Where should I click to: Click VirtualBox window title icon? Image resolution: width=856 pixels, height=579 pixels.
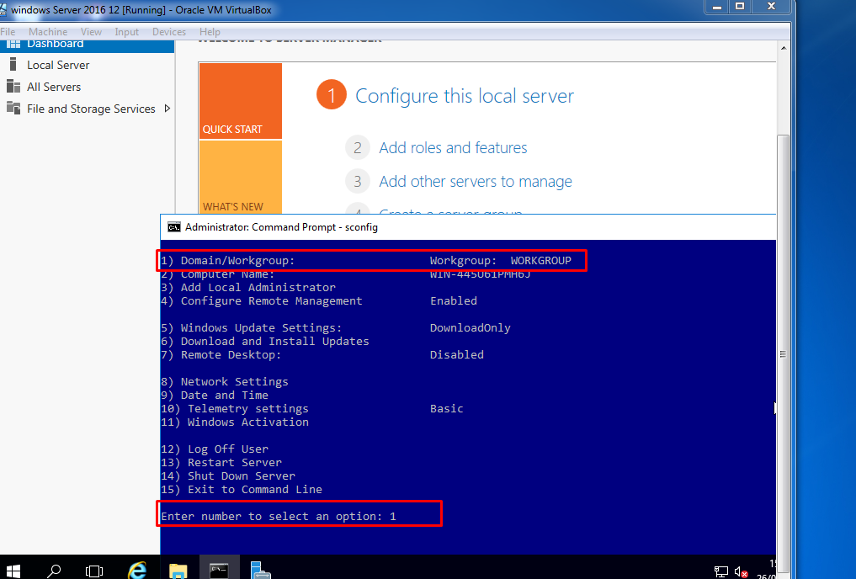tap(3, 9)
